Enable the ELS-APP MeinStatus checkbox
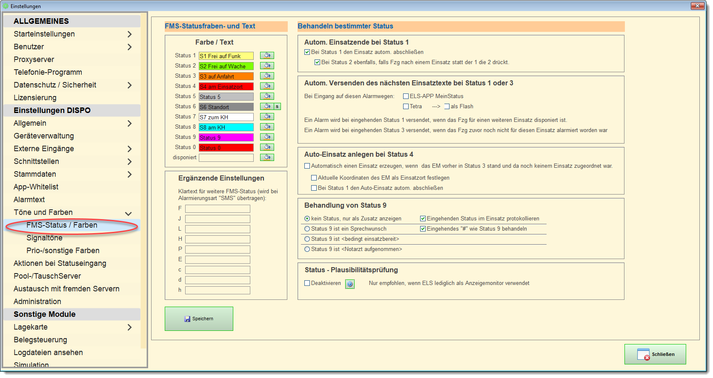Viewport: 713px width, 378px height. 406,96
